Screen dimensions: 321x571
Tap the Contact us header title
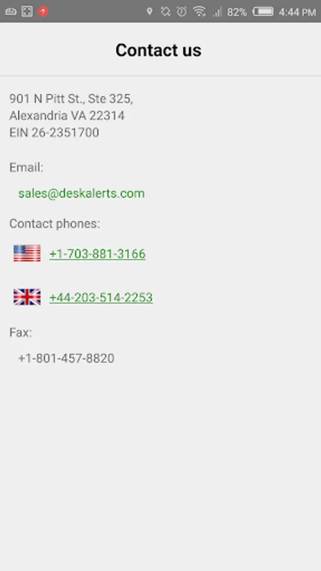pyautogui.click(x=159, y=50)
